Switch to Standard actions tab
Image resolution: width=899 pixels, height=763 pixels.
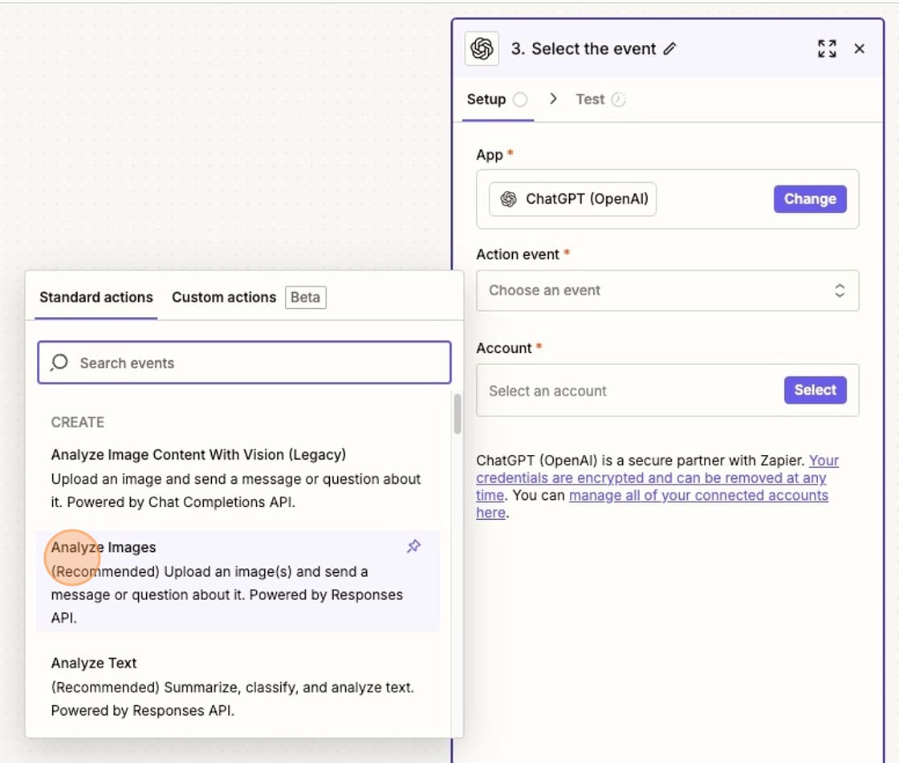96,298
